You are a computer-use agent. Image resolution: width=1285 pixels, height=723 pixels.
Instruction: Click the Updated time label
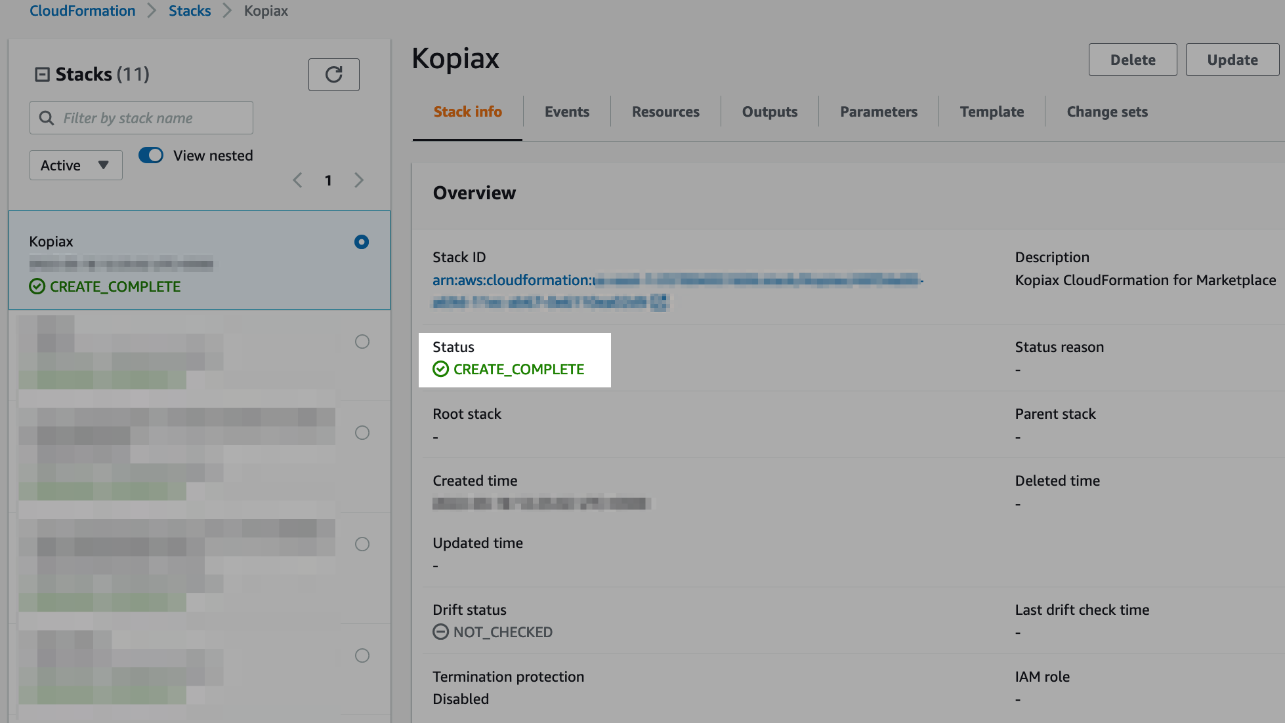[x=478, y=543]
